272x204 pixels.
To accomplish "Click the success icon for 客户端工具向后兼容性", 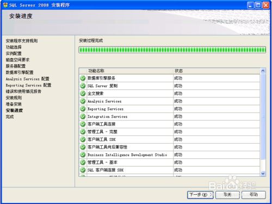I will coord(83,147).
